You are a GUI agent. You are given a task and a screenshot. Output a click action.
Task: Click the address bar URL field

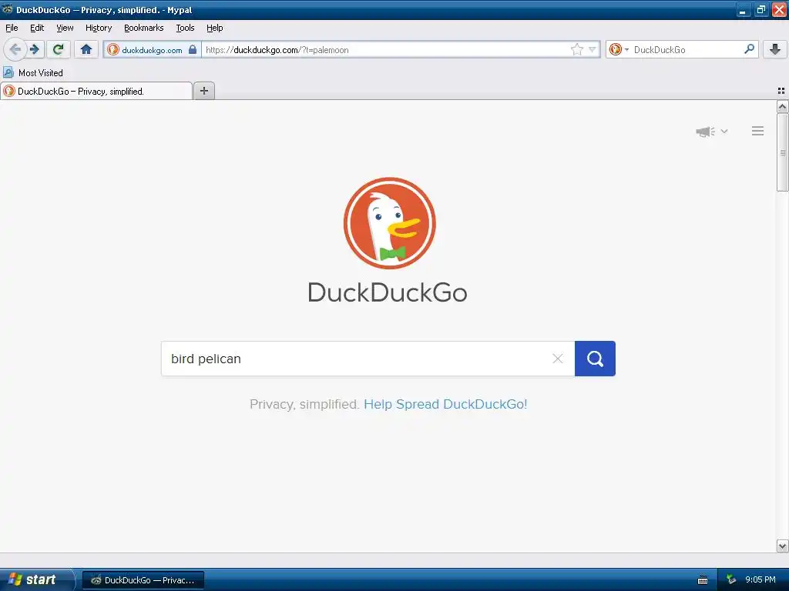[385, 50]
